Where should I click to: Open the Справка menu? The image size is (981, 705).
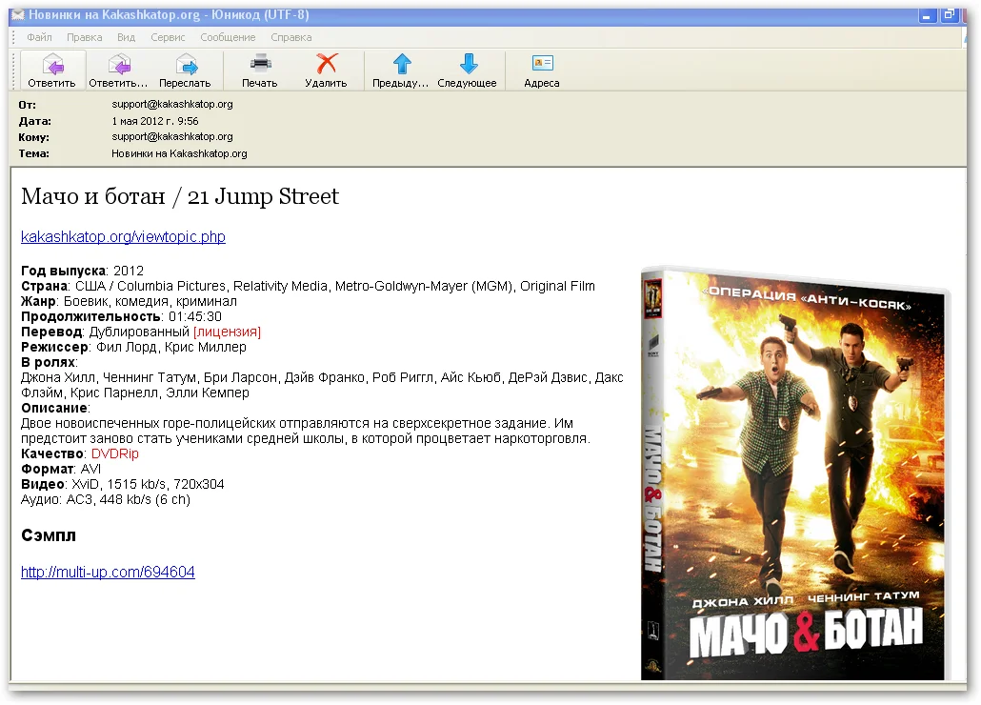tap(290, 37)
